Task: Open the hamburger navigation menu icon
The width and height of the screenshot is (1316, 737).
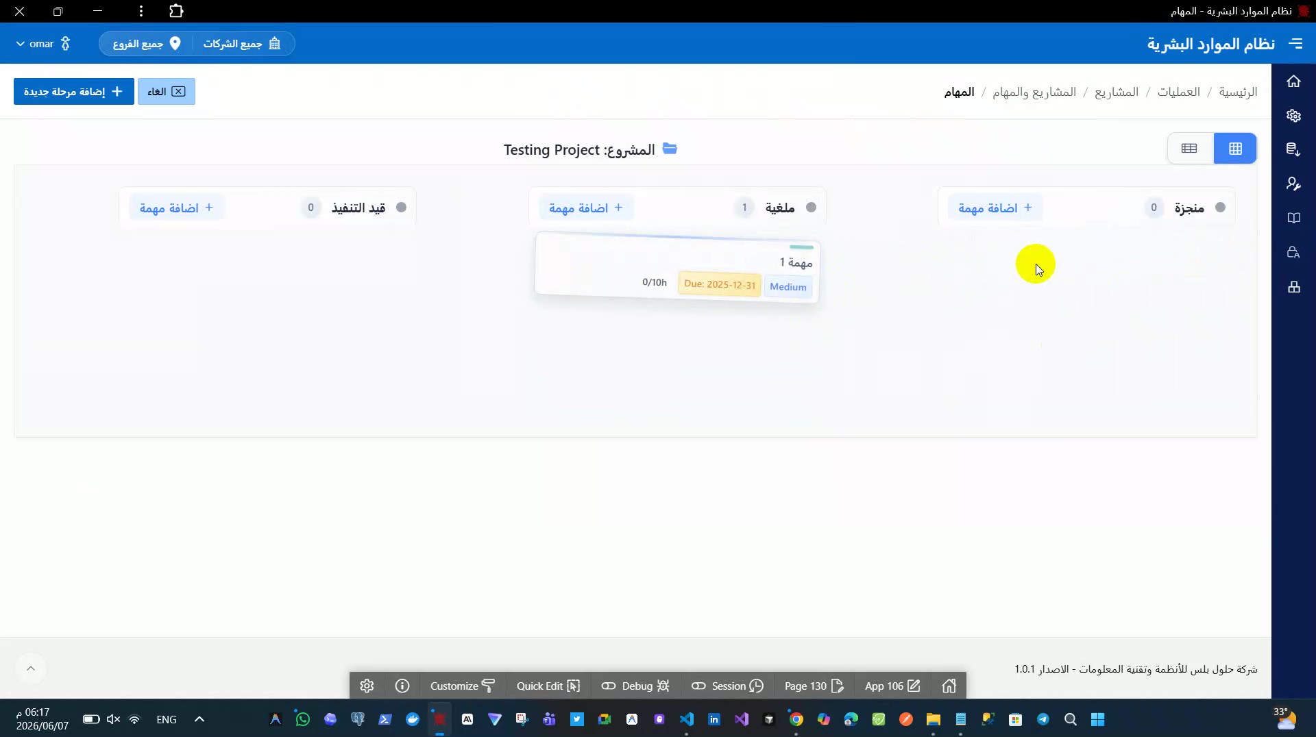Action: pos(1295,43)
